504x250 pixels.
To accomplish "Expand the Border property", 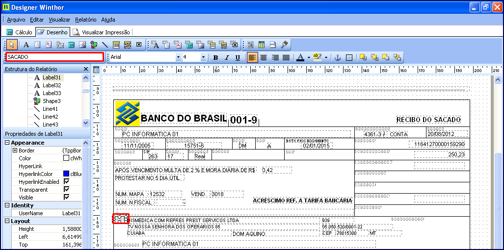I will pyautogui.click(x=15, y=150).
